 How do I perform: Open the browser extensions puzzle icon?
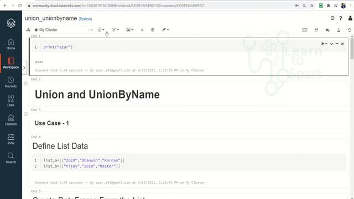329,6
